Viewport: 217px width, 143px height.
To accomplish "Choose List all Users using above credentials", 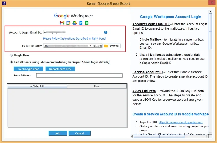I will pyautogui.click(x=11, y=62).
